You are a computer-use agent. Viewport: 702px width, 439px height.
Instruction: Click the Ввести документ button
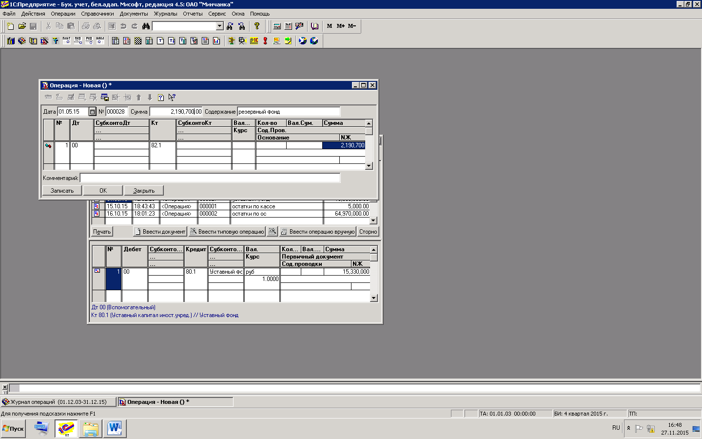[x=160, y=232]
